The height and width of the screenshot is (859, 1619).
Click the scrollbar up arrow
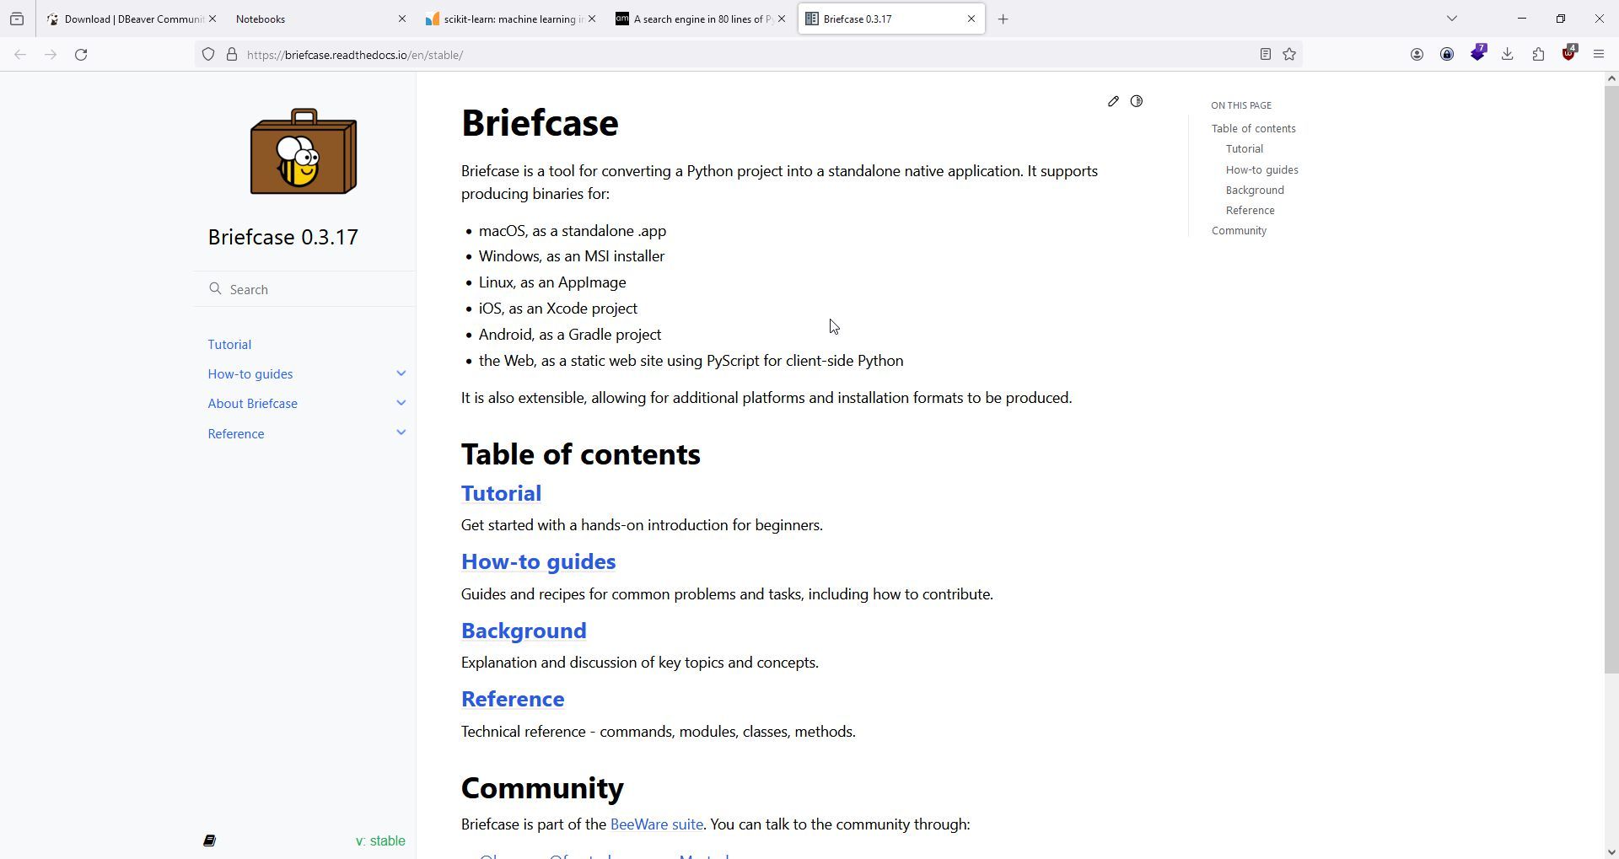click(1611, 78)
